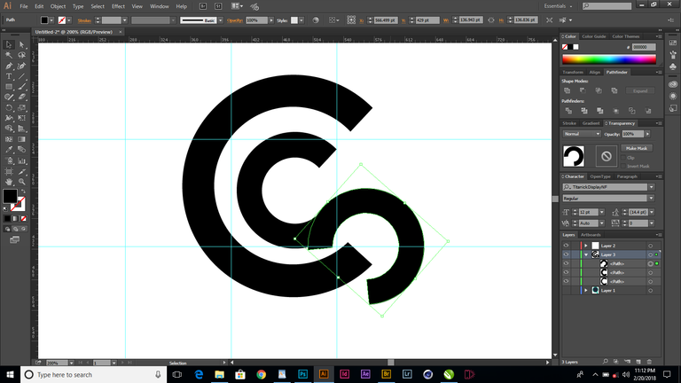Expand Layer 2 disclosure triangle
This screenshot has width=681, height=383.
pos(585,246)
